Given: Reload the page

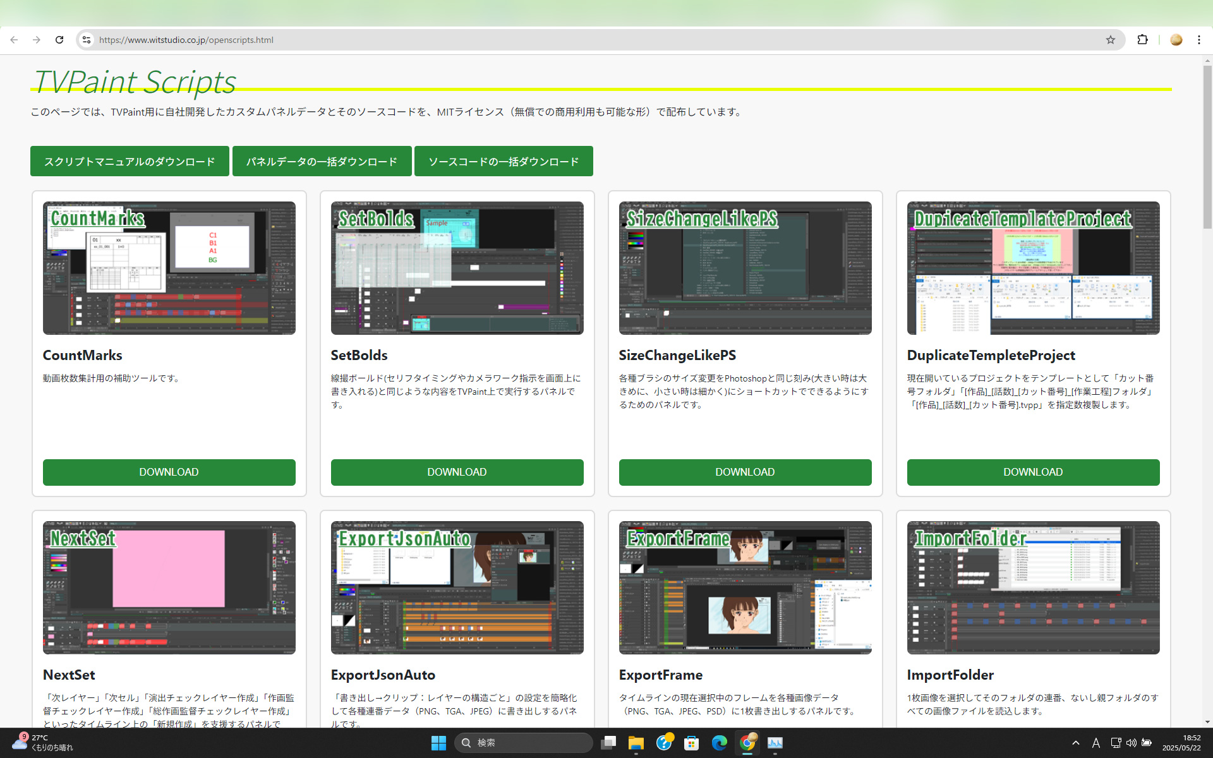Looking at the screenshot, I should click(x=59, y=40).
